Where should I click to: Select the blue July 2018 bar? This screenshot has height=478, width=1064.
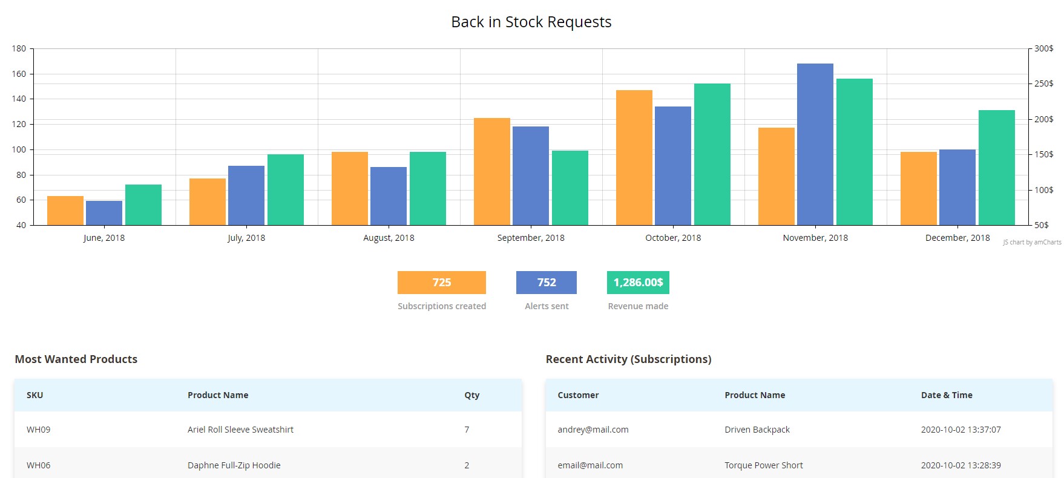coord(246,195)
